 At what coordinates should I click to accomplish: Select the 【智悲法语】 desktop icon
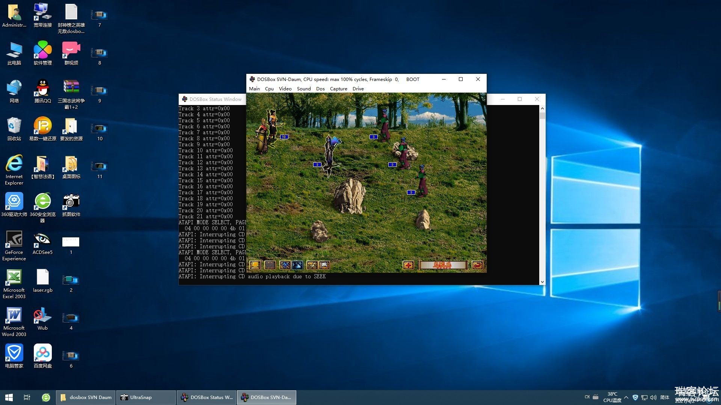[x=43, y=167]
